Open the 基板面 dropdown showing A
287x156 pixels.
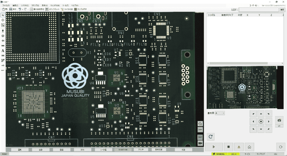click(220, 113)
